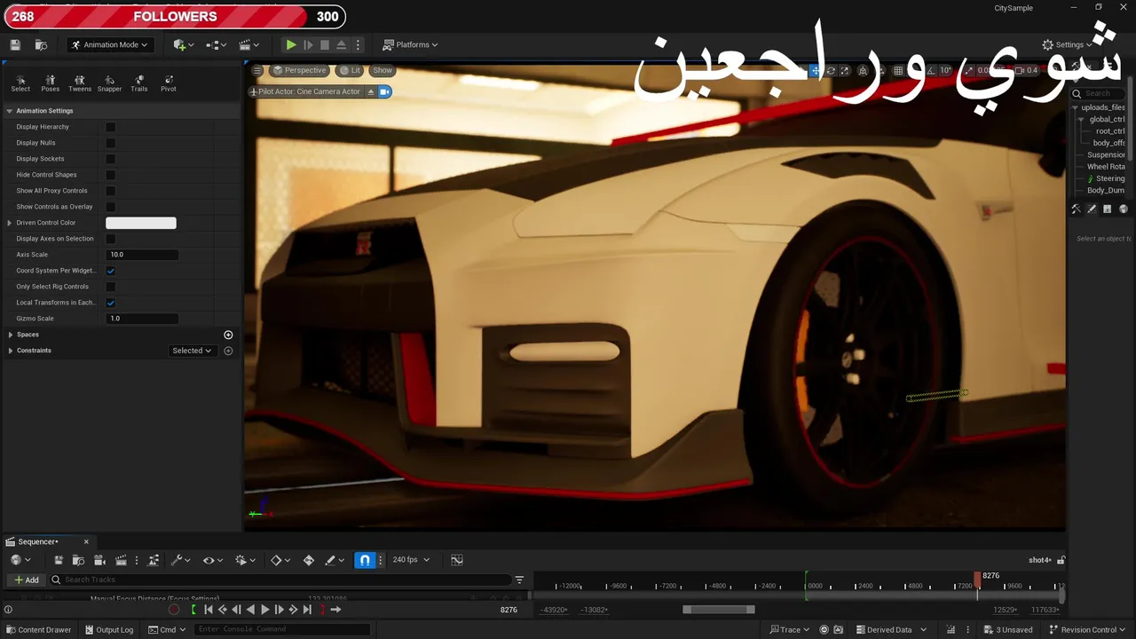Viewport: 1136px width, 639px height.
Task: Expand the Spaces section
Action: pos(10,335)
